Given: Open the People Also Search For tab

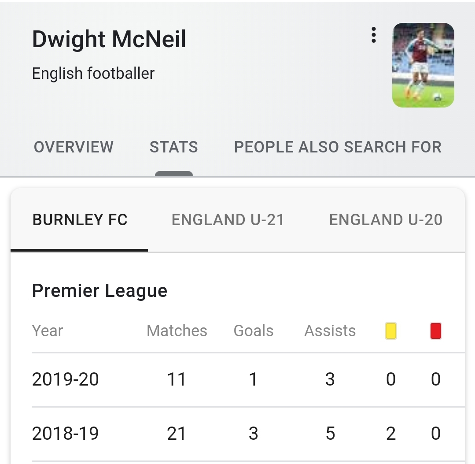Looking at the screenshot, I should (x=338, y=147).
